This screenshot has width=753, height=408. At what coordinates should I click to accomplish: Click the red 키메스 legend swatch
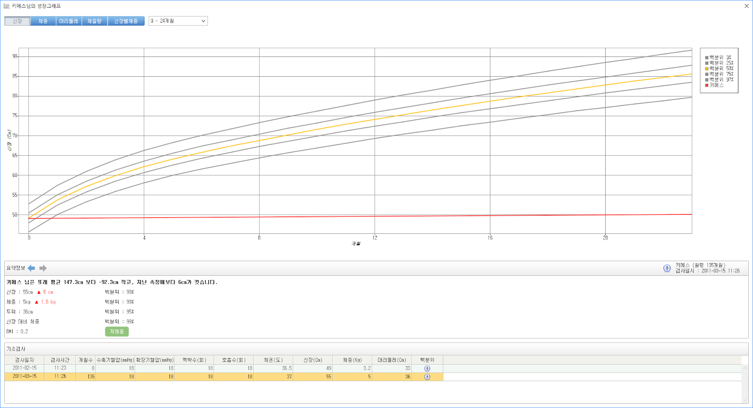tap(706, 85)
